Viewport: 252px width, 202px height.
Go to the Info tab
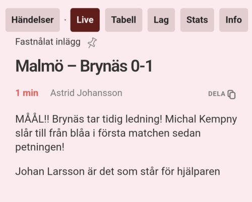coord(233,20)
